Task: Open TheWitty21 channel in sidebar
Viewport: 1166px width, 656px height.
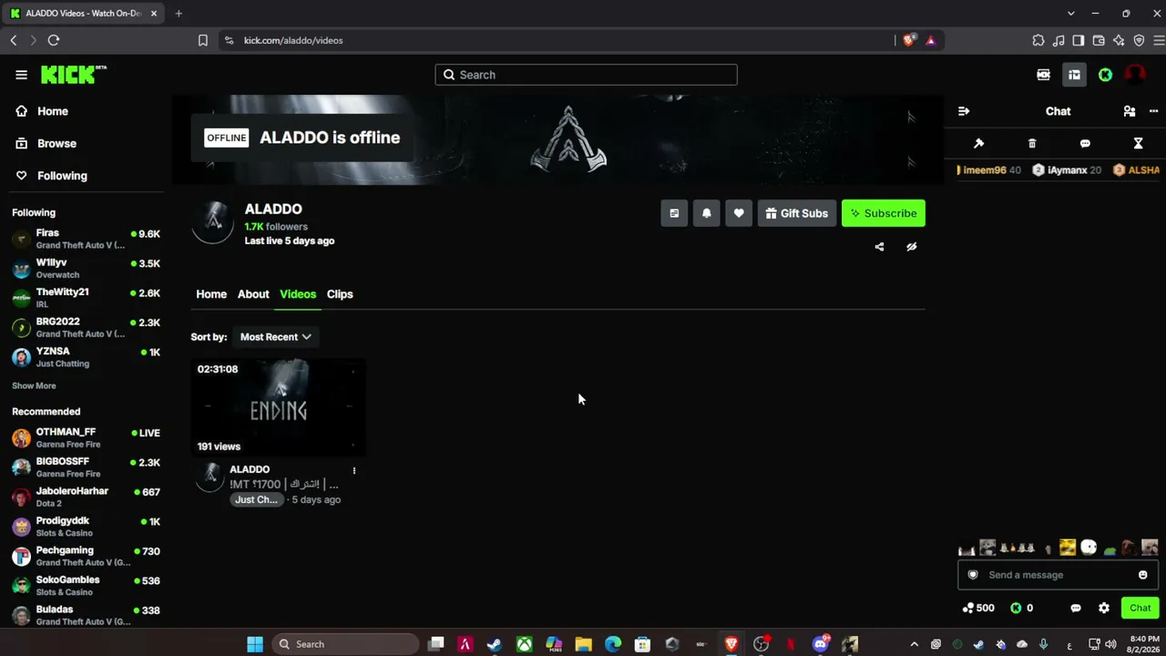Action: 87,298
